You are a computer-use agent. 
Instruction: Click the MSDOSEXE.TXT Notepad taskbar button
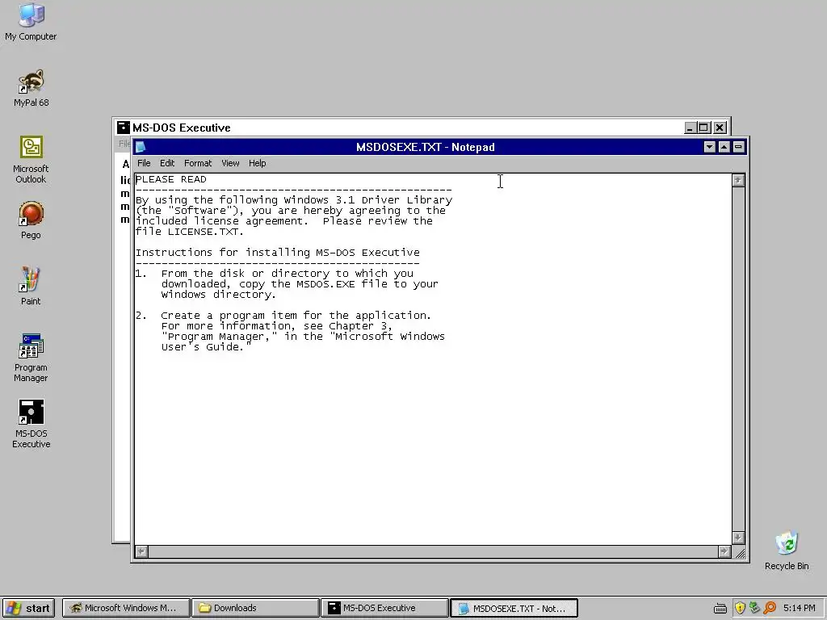tap(514, 608)
